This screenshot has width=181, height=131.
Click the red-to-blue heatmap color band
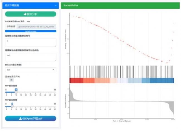point(121,80)
